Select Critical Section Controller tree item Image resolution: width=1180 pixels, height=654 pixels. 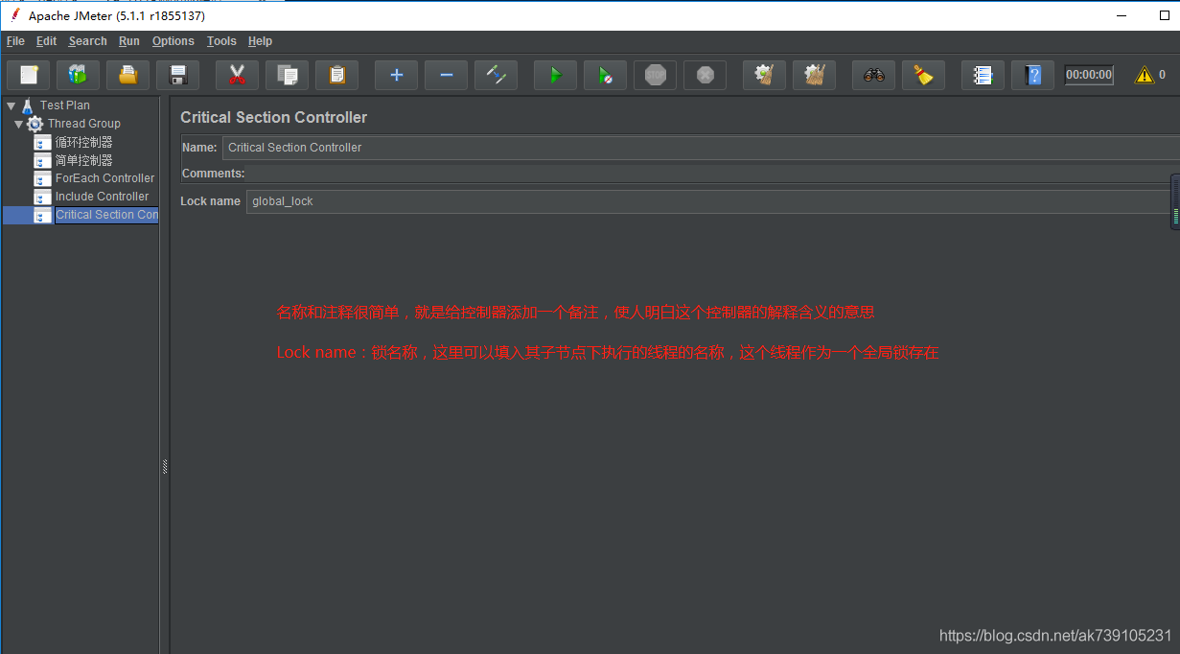[x=106, y=215]
